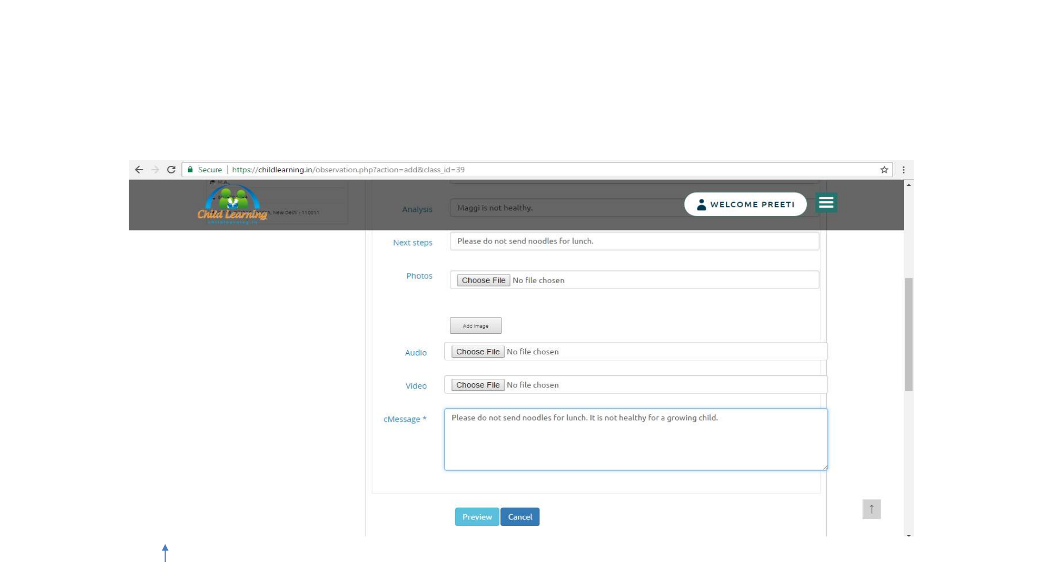The width and height of the screenshot is (1043, 587).
Task: Click the browser back arrow
Action: pyautogui.click(x=139, y=170)
